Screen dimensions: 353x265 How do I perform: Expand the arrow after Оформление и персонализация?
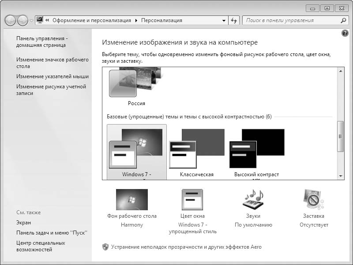point(136,20)
